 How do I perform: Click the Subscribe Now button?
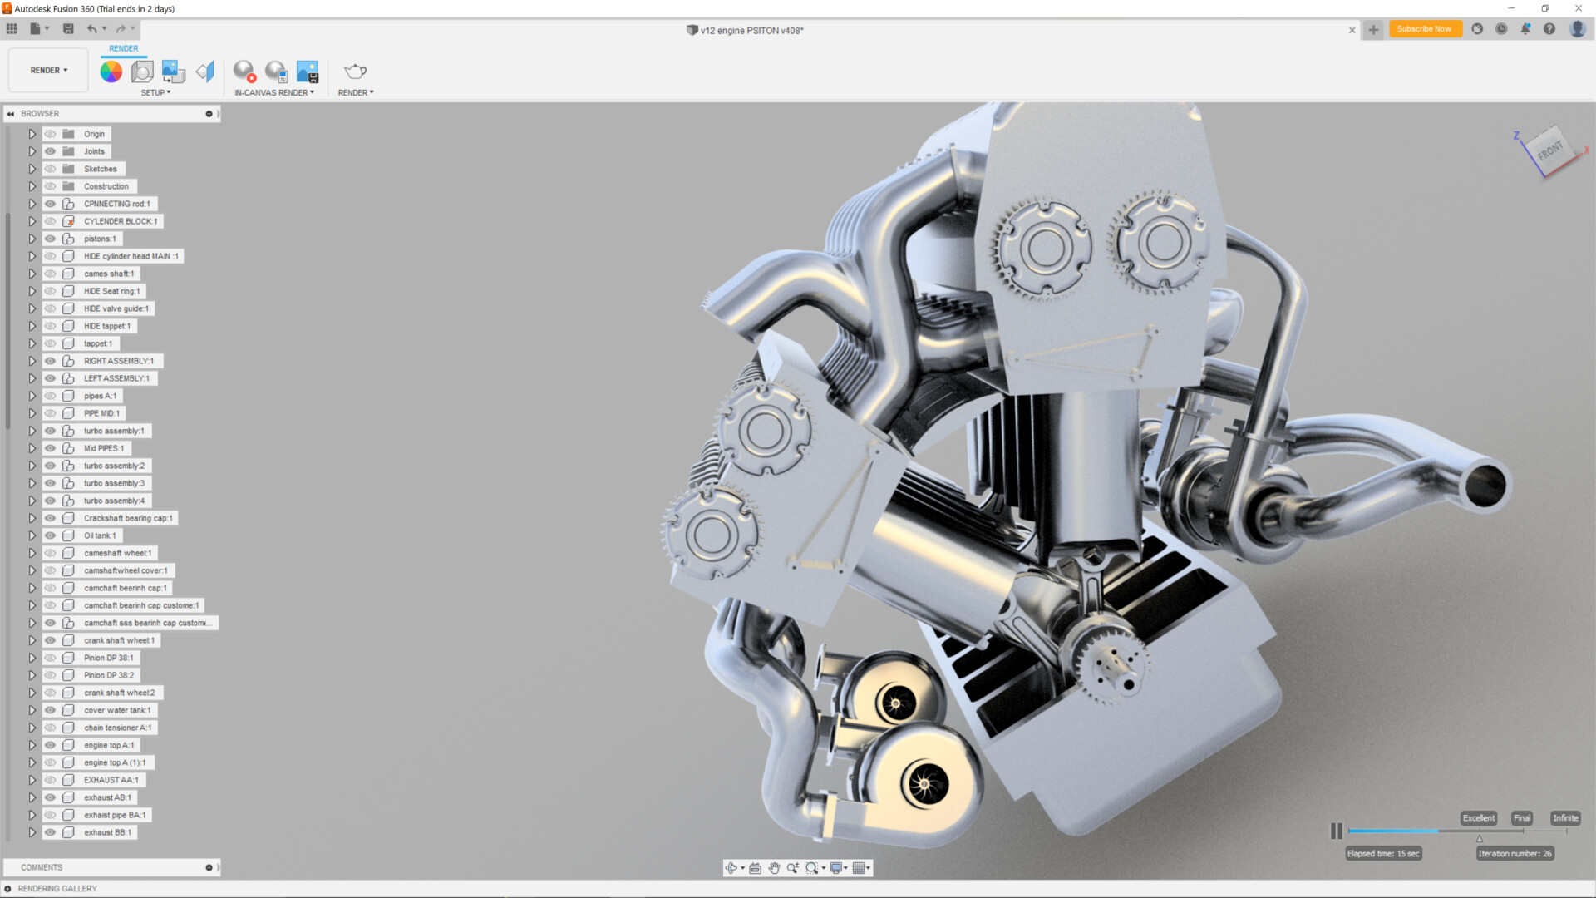pyautogui.click(x=1425, y=28)
